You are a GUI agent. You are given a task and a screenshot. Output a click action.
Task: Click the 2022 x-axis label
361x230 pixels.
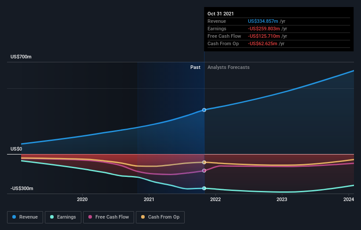coord(215,199)
